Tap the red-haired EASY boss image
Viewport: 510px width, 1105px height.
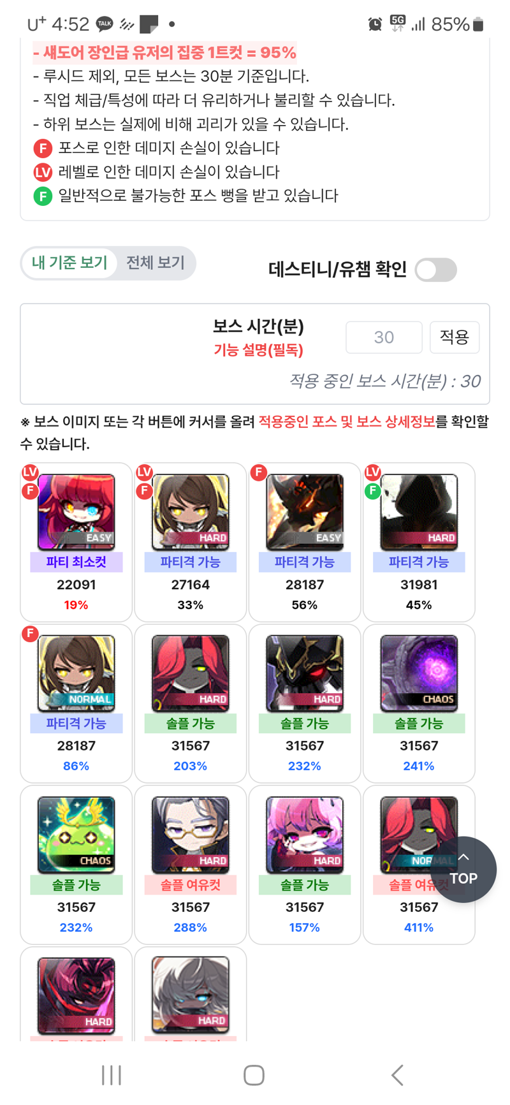pyautogui.click(x=76, y=512)
